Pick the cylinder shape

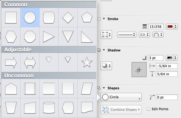pyautogui.click(x=49, y=108)
